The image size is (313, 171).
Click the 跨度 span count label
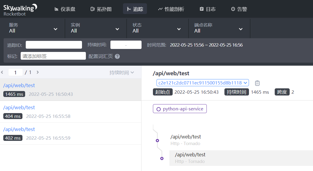point(282,92)
